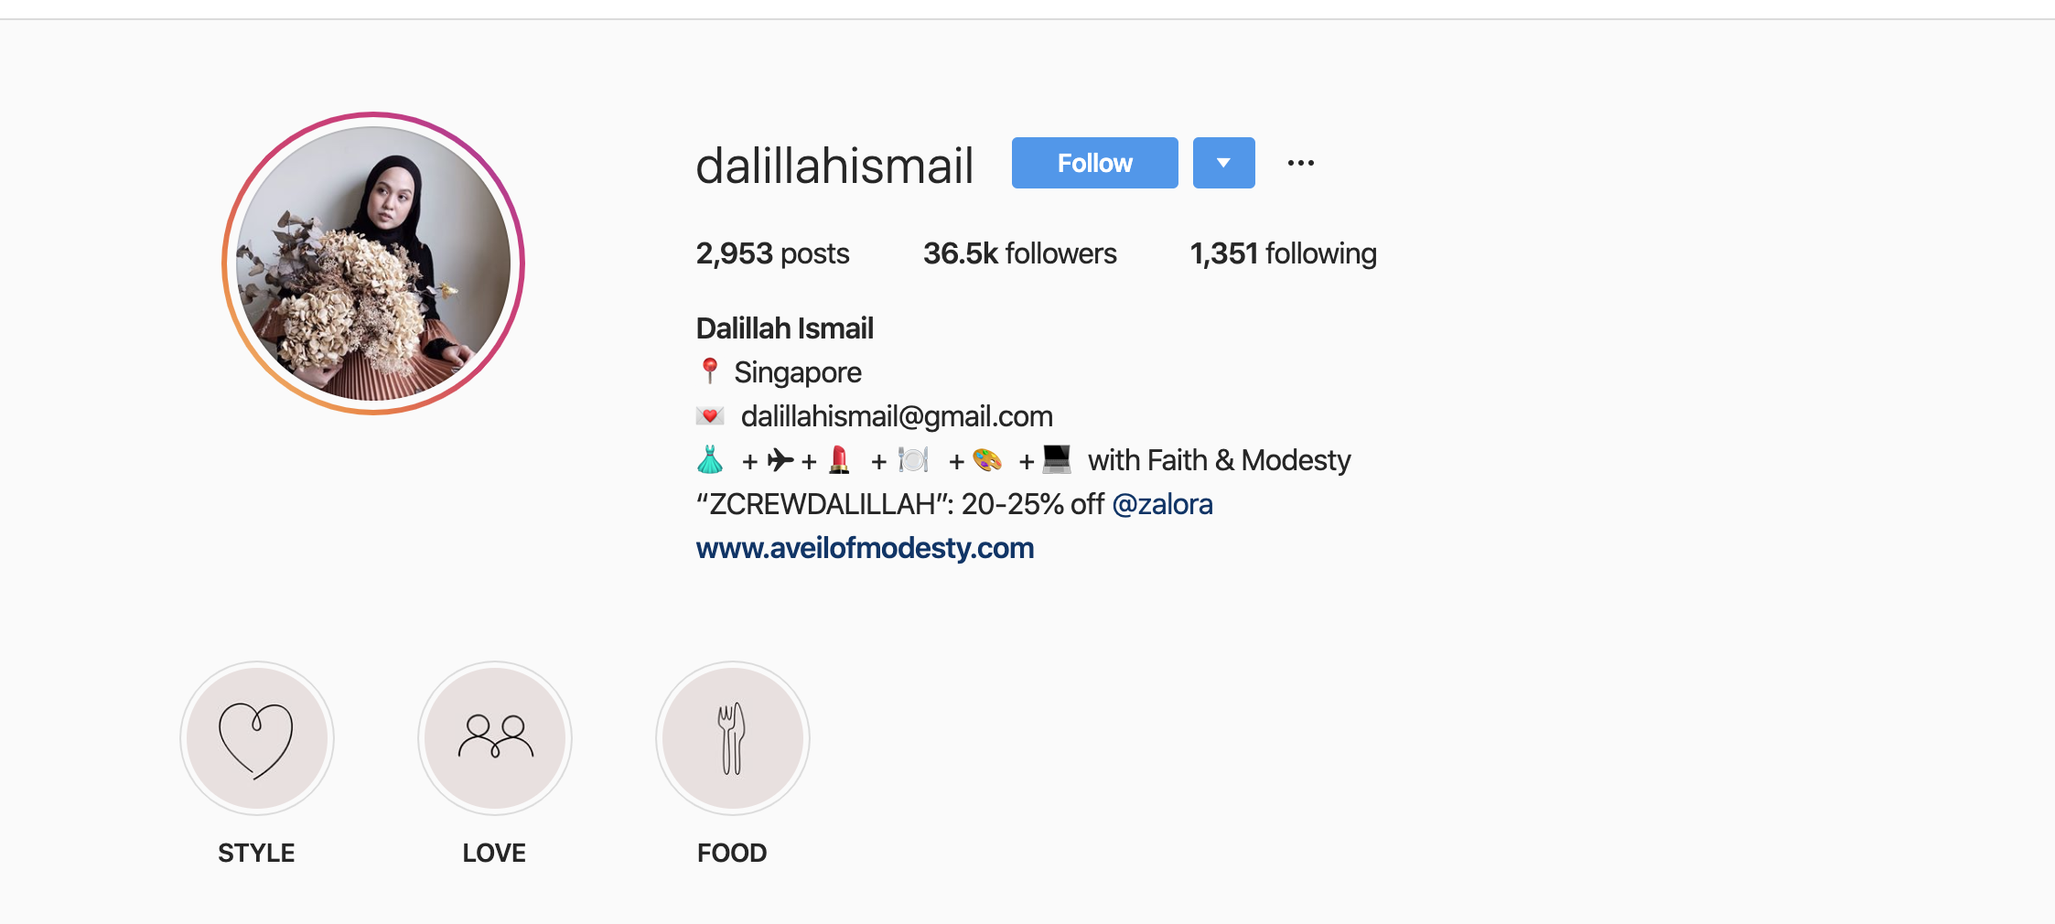Click the lipstick emoji in bio
This screenshot has width=2055, height=924.
pyautogui.click(x=839, y=459)
